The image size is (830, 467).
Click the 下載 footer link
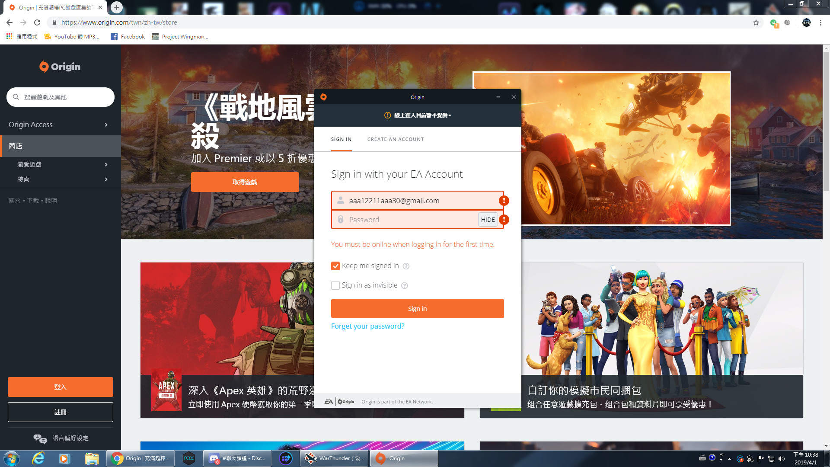(33, 201)
